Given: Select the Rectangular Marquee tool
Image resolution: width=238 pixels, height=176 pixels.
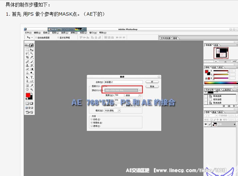Looking at the screenshot, I should 27,50.
